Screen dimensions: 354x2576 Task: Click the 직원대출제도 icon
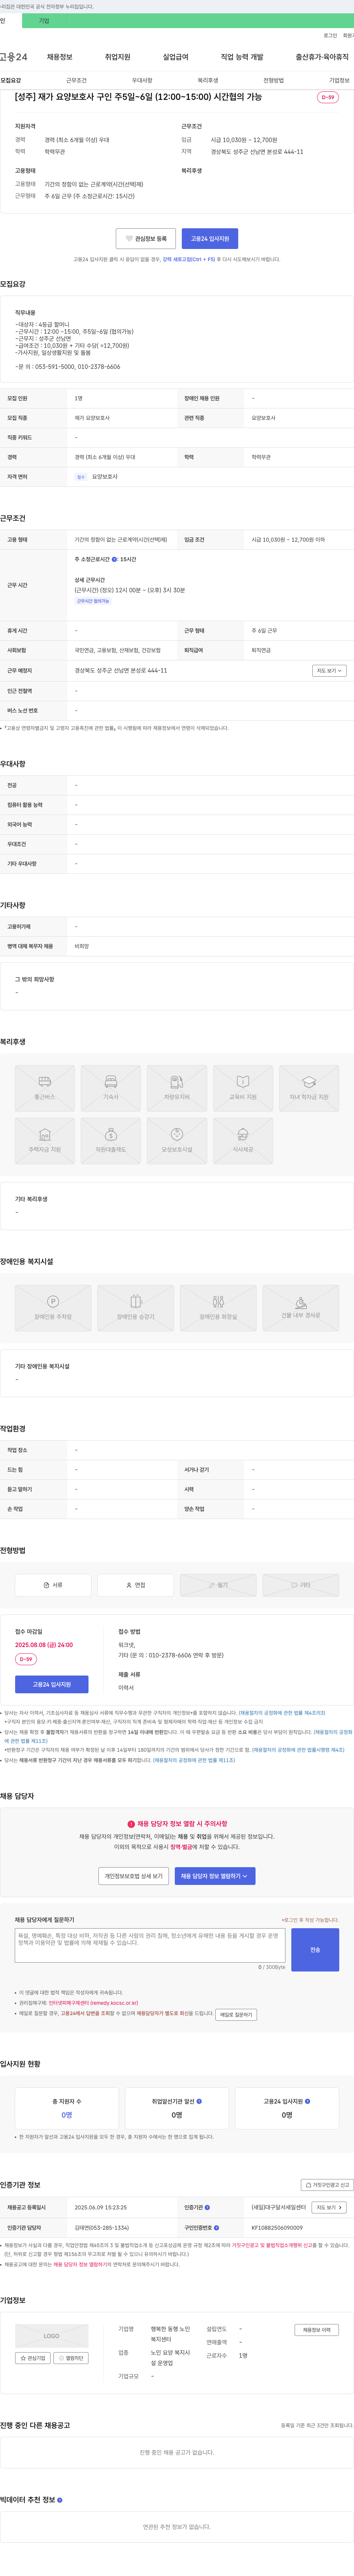111,1141
